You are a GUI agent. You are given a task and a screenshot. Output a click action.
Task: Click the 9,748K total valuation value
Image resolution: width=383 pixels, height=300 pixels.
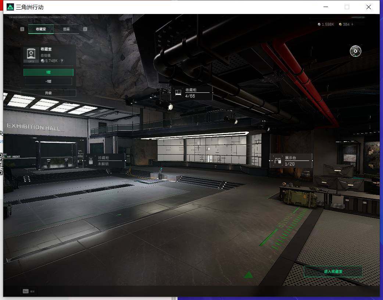point(51,61)
